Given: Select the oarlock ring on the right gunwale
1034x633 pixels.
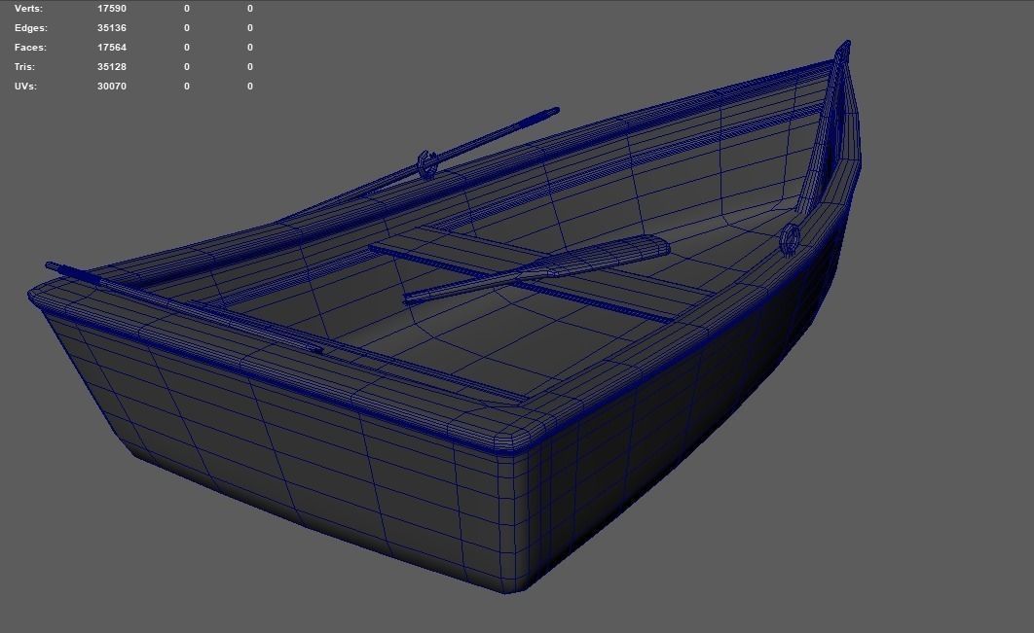Looking at the screenshot, I should coord(790,238).
